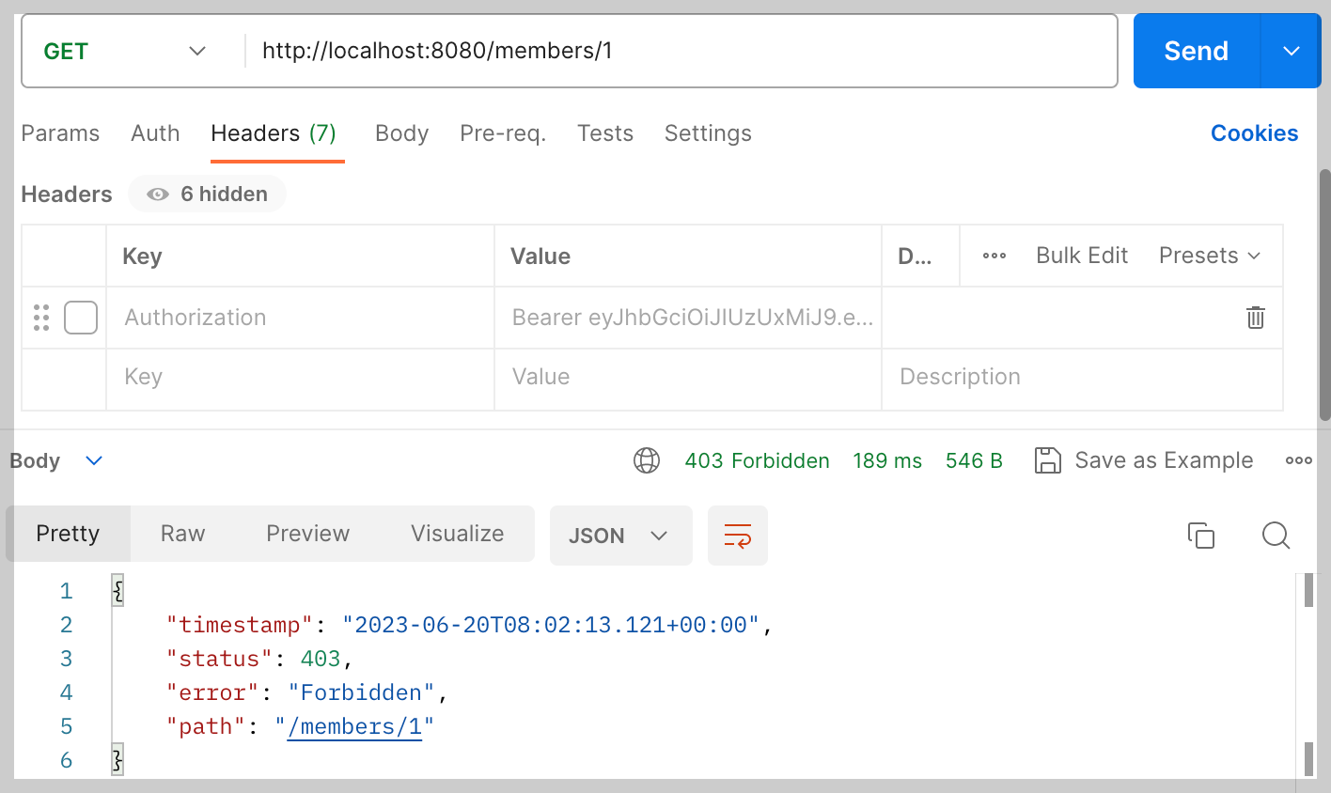Switch to the Auth tab

click(x=155, y=133)
